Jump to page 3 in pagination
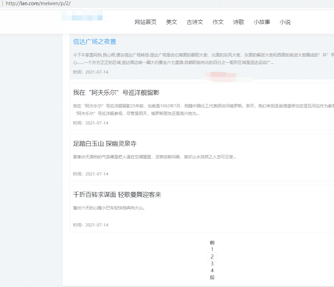The image size is (334, 287). (x=212, y=264)
